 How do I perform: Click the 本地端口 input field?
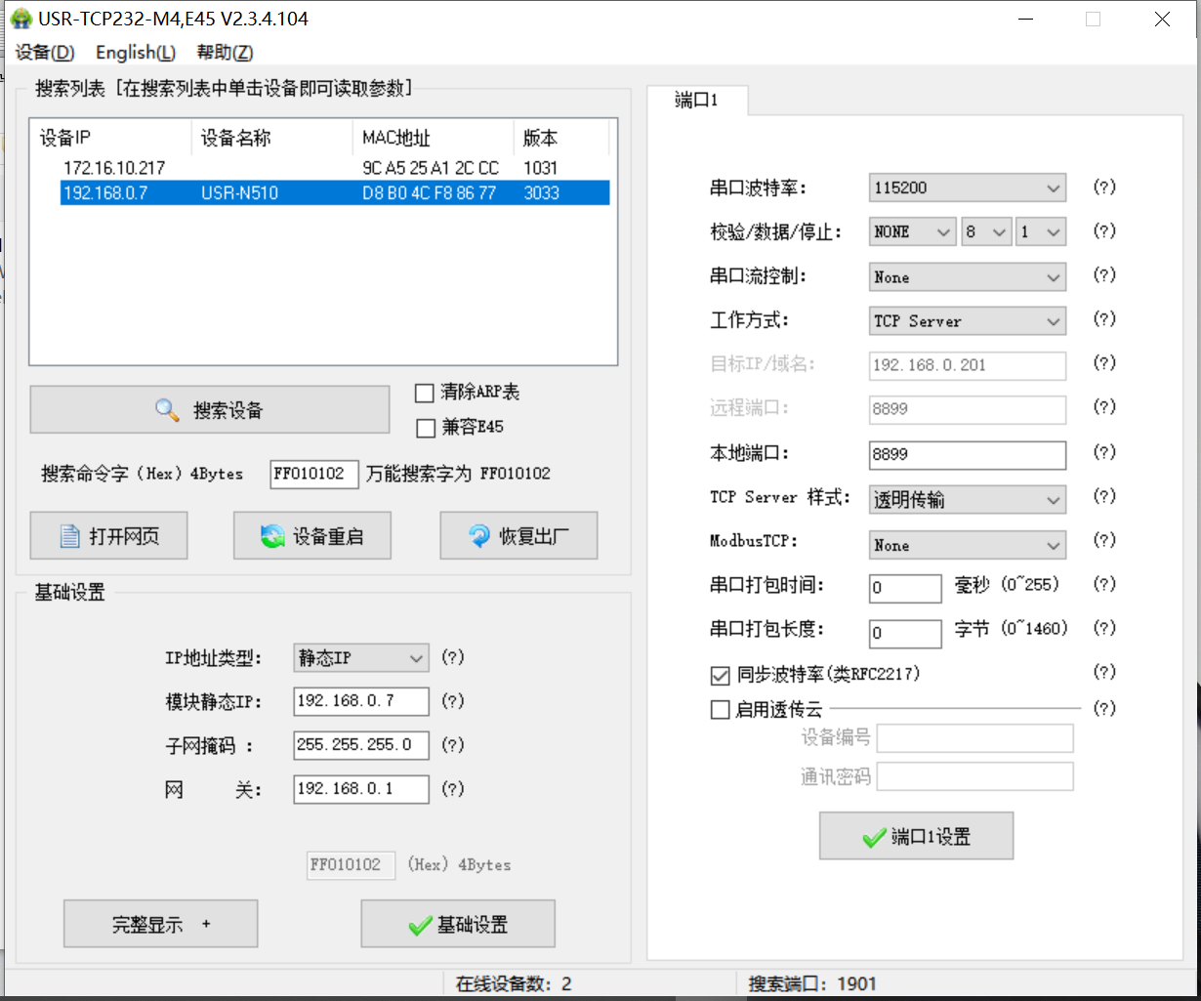[967, 454]
